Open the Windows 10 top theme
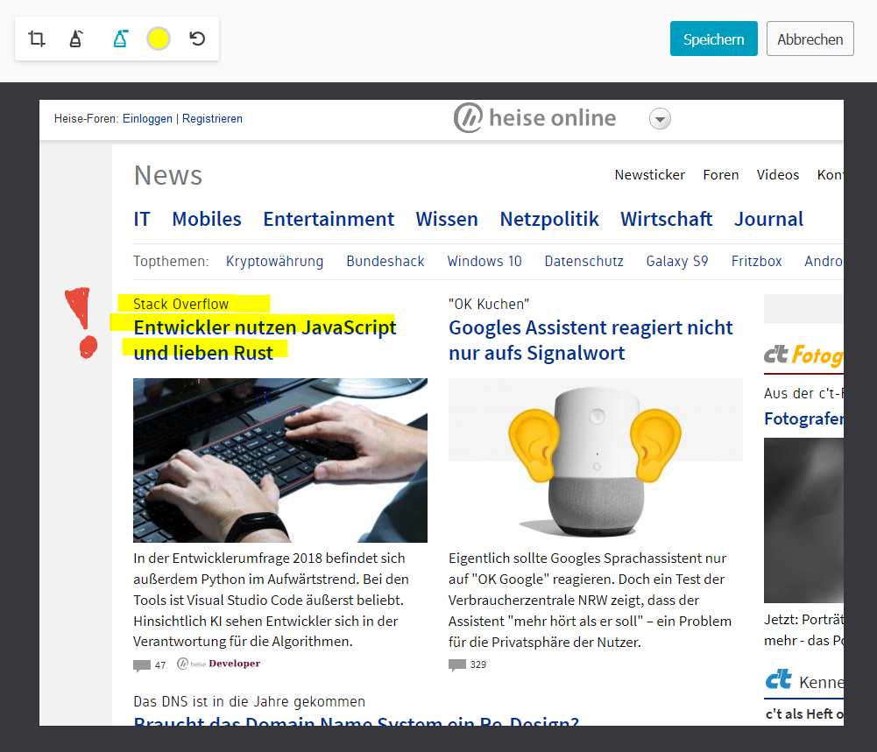Viewport: 877px width, 752px height. pos(484,261)
